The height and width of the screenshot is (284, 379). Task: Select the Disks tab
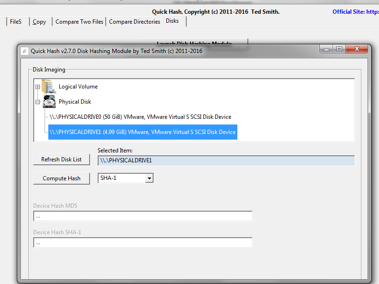(x=172, y=21)
